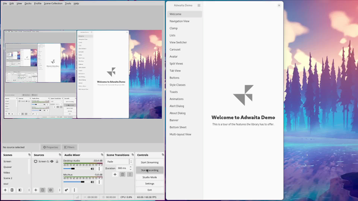Open the File menu
This screenshot has height=201, width=358.
[x=5, y=3]
